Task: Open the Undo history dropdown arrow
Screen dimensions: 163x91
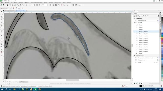Action: (28, 5)
